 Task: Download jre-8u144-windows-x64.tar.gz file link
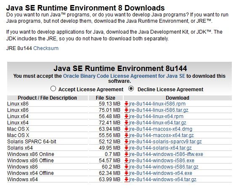[x=162, y=179]
